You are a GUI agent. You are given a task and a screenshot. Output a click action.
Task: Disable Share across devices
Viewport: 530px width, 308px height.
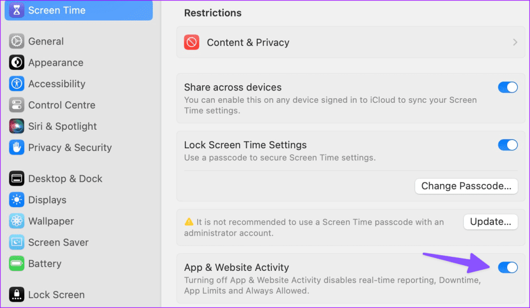pyautogui.click(x=508, y=87)
